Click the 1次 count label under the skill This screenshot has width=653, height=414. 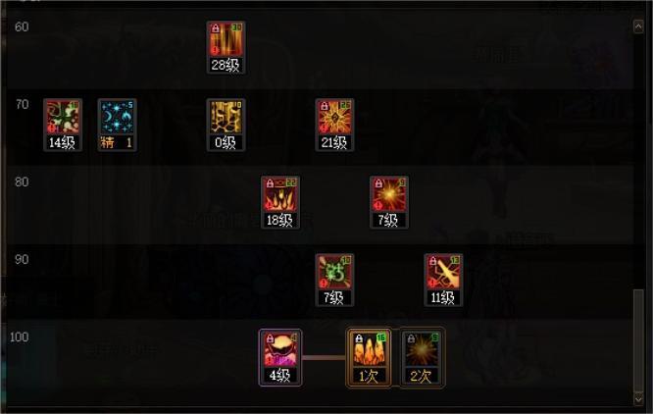369,376
